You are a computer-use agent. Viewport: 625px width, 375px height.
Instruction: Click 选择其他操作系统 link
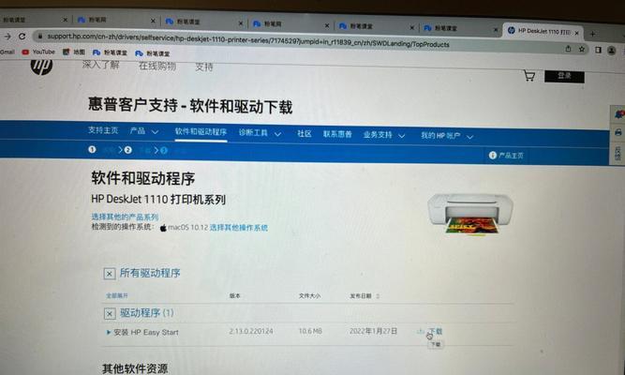pos(238,228)
